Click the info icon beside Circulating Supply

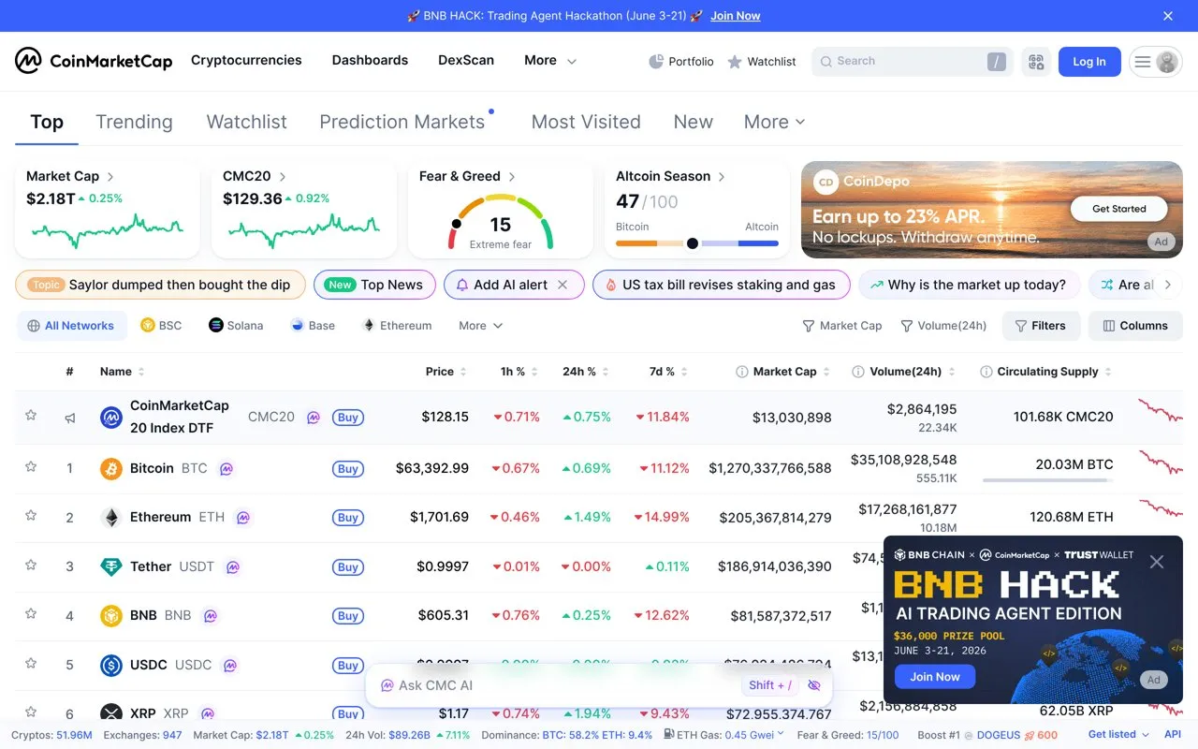point(986,372)
